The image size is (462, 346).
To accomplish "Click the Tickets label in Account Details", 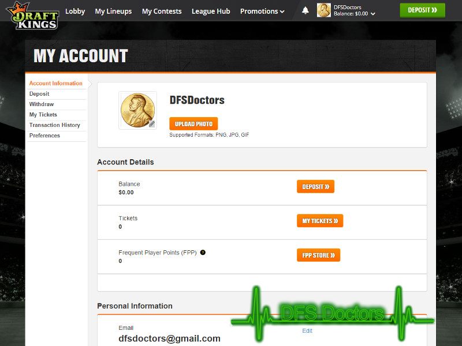I will pos(128,219).
